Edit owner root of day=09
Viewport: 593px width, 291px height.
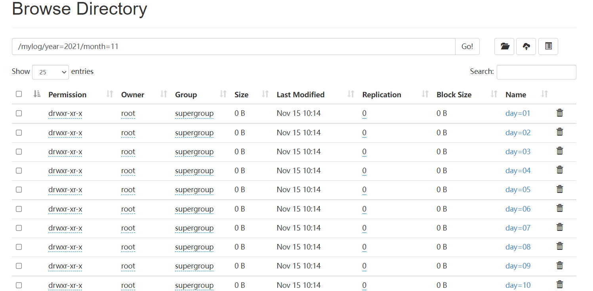128,266
